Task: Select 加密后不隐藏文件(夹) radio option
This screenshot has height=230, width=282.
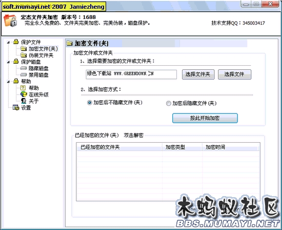Action: coord(90,103)
